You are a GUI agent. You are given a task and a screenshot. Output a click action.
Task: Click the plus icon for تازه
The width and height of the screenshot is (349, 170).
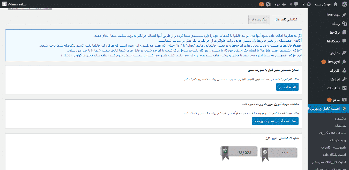click(x=284, y=4)
